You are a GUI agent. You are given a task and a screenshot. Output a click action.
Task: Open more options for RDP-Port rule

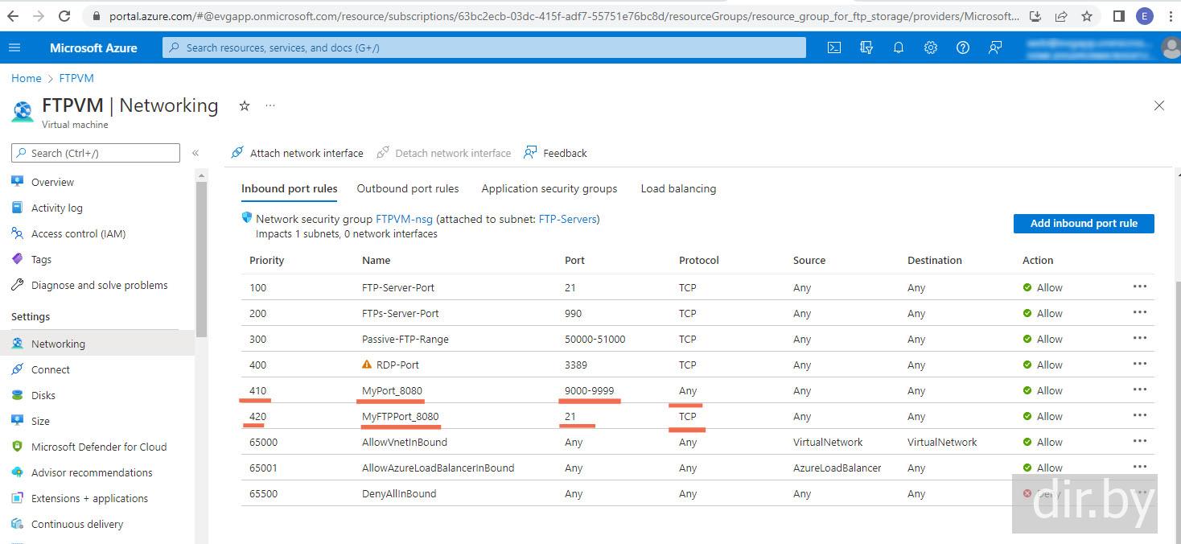[1139, 364]
